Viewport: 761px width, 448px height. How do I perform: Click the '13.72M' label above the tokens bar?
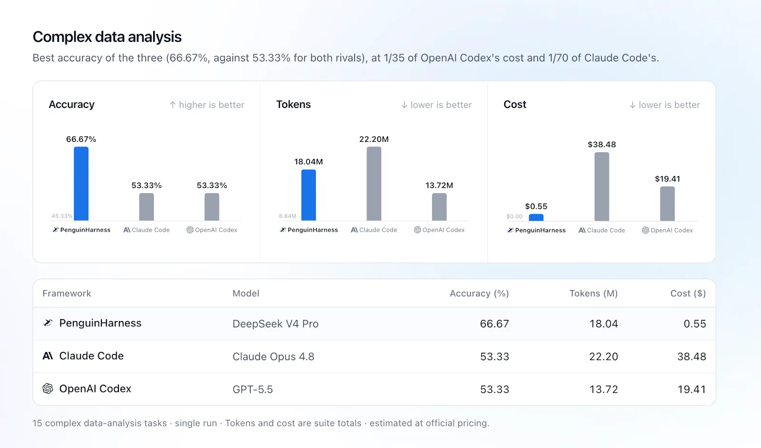439,185
